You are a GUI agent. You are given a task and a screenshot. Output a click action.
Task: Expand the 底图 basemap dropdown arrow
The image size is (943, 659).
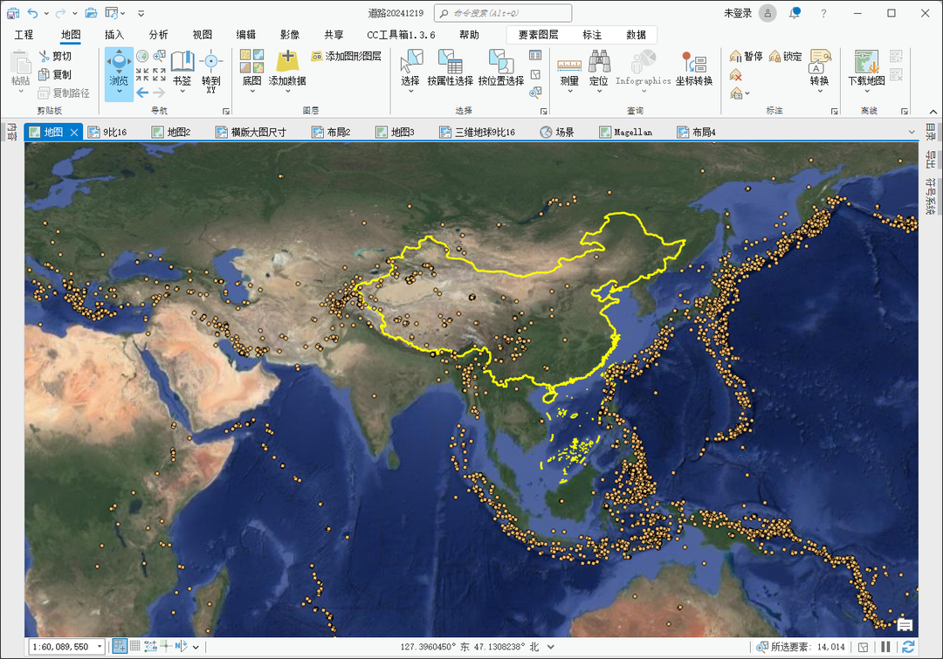coord(252,92)
